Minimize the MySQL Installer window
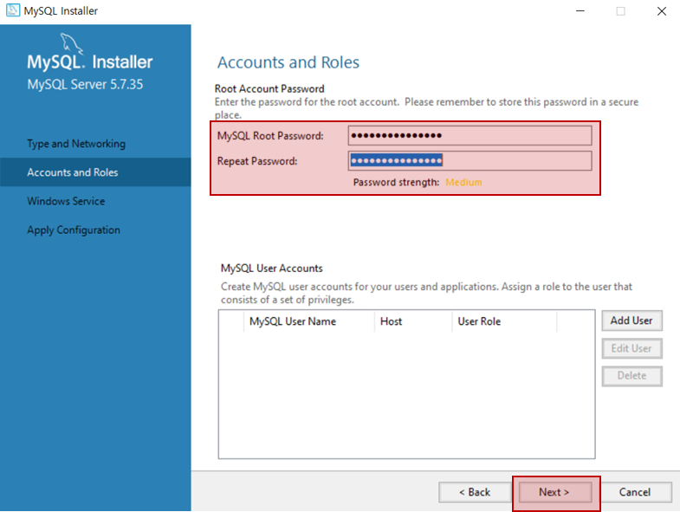 click(x=580, y=11)
